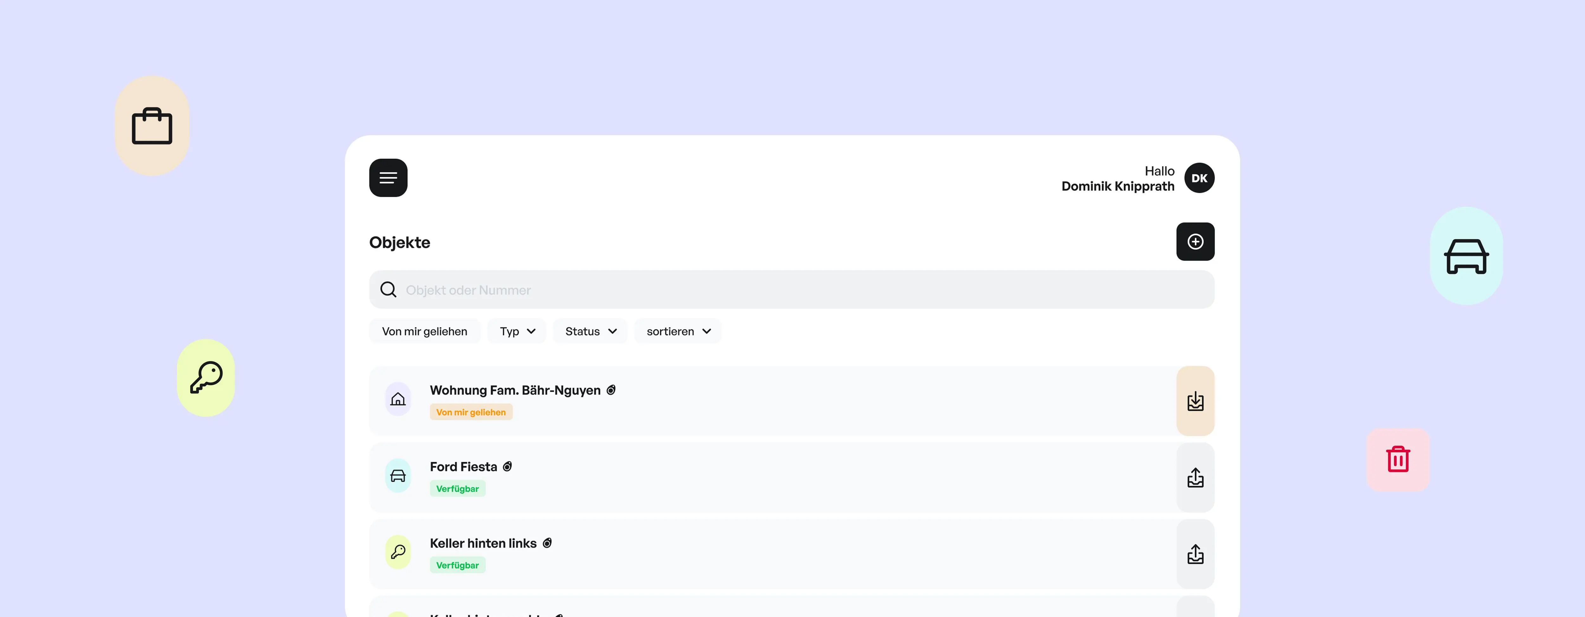The image size is (1585, 617).
Task: Click the user name "Dominik Knipprath"
Action: click(1118, 186)
